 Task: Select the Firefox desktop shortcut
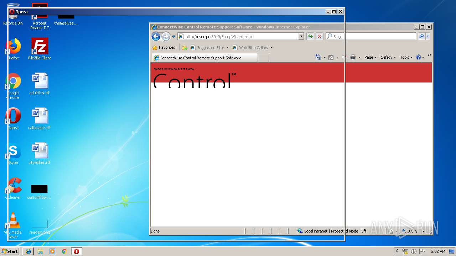(13, 49)
